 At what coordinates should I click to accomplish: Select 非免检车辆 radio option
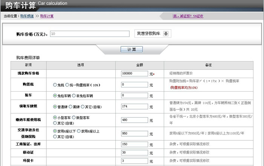(74, 96)
